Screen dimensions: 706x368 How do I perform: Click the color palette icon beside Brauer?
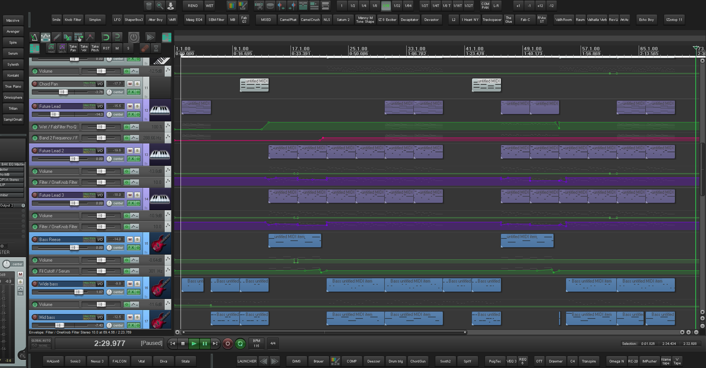(x=335, y=361)
